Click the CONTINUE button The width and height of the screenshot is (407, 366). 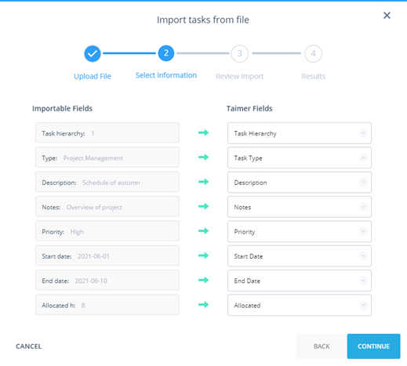pyautogui.click(x=373, y=346)
